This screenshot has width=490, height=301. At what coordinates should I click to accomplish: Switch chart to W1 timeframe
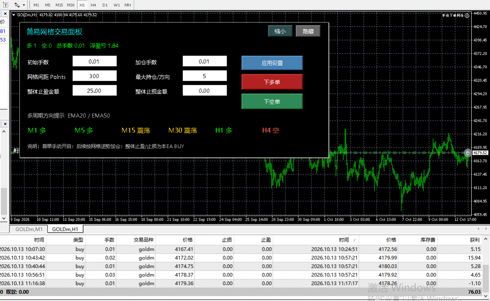pos(117,5)
